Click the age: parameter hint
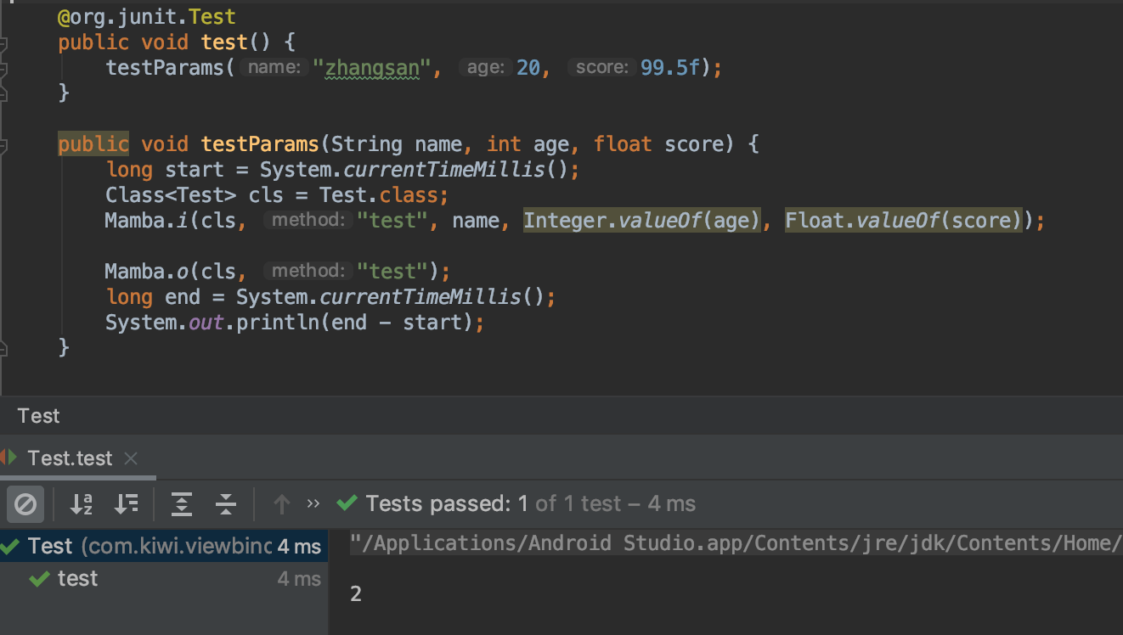The width and height of the screenshot is (1123, 635). (486, 68)
